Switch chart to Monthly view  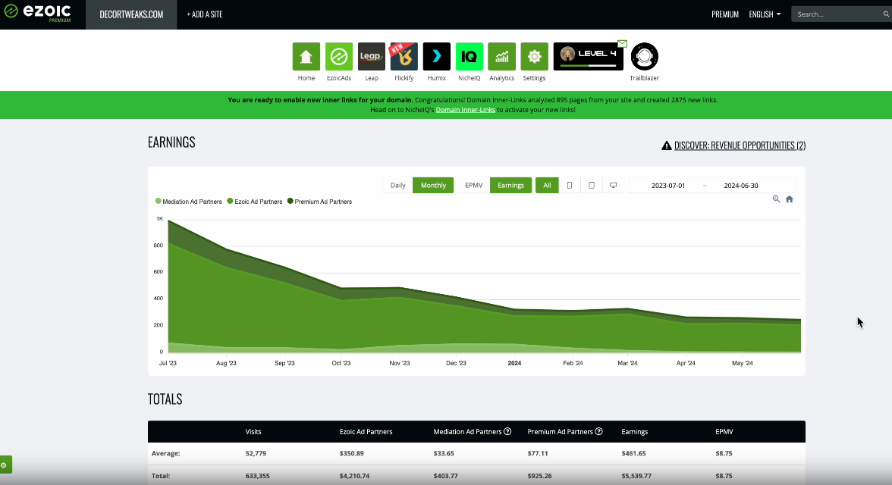pos(433,186)
